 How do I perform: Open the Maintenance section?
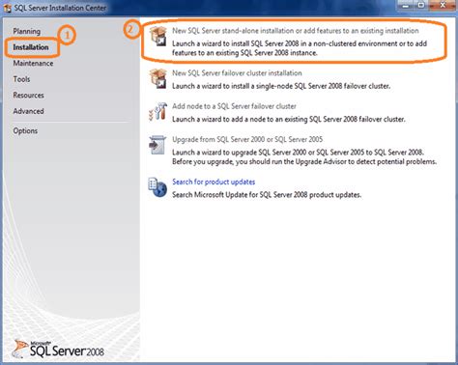tap(33, 64)
